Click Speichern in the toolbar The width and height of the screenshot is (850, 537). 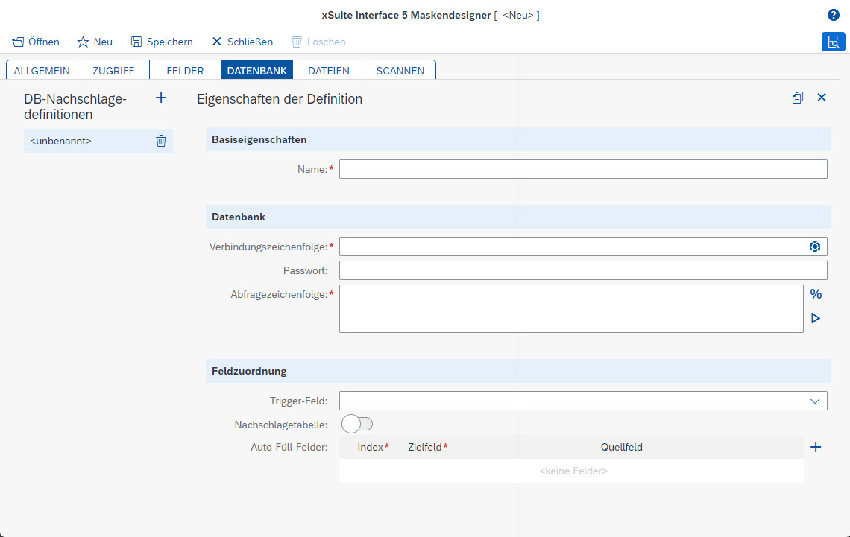162,42
